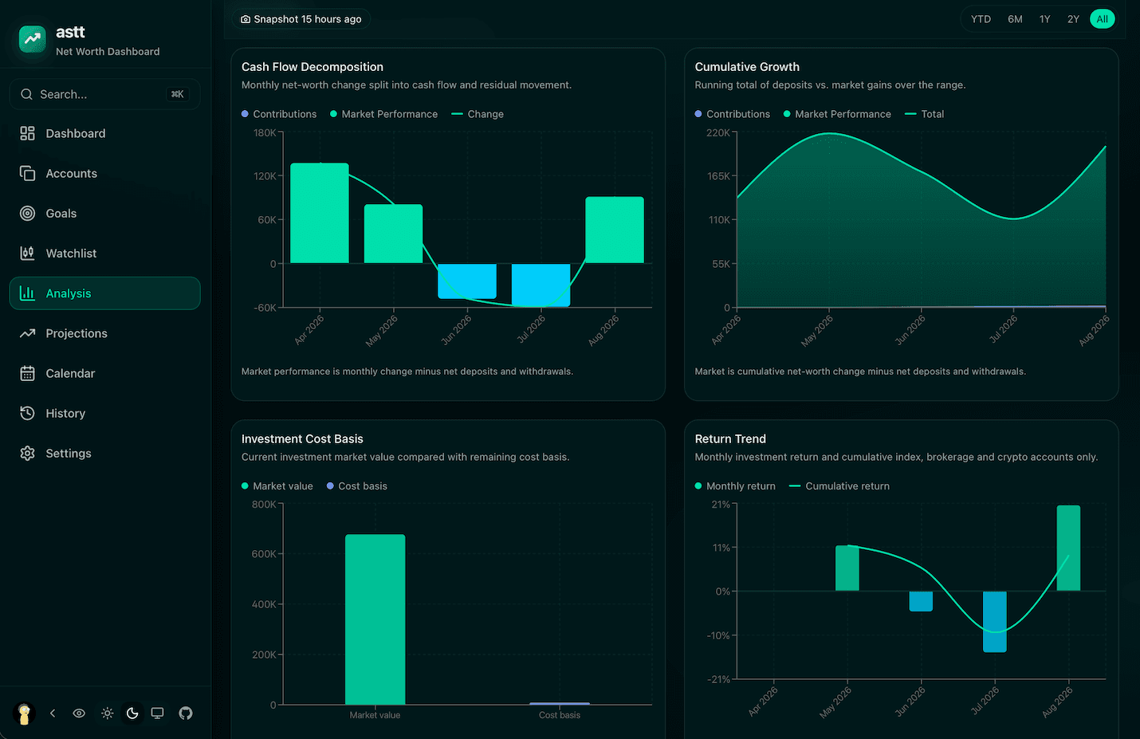The image size is (1140, 739).
Task: Select the YTD time range
Action: click(981, 19)
